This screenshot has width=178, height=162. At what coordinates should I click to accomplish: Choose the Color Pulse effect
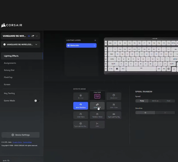(x=114, y=106)
